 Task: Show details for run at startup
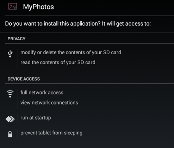36,118
